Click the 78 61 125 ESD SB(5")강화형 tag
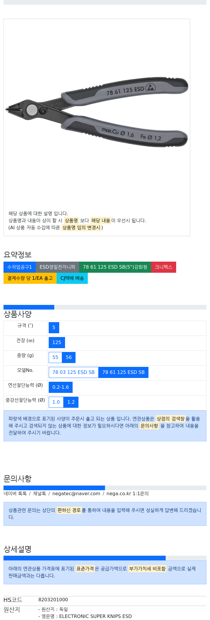The width and height of the screenshot is (210, 620). [x=115, y=267]
